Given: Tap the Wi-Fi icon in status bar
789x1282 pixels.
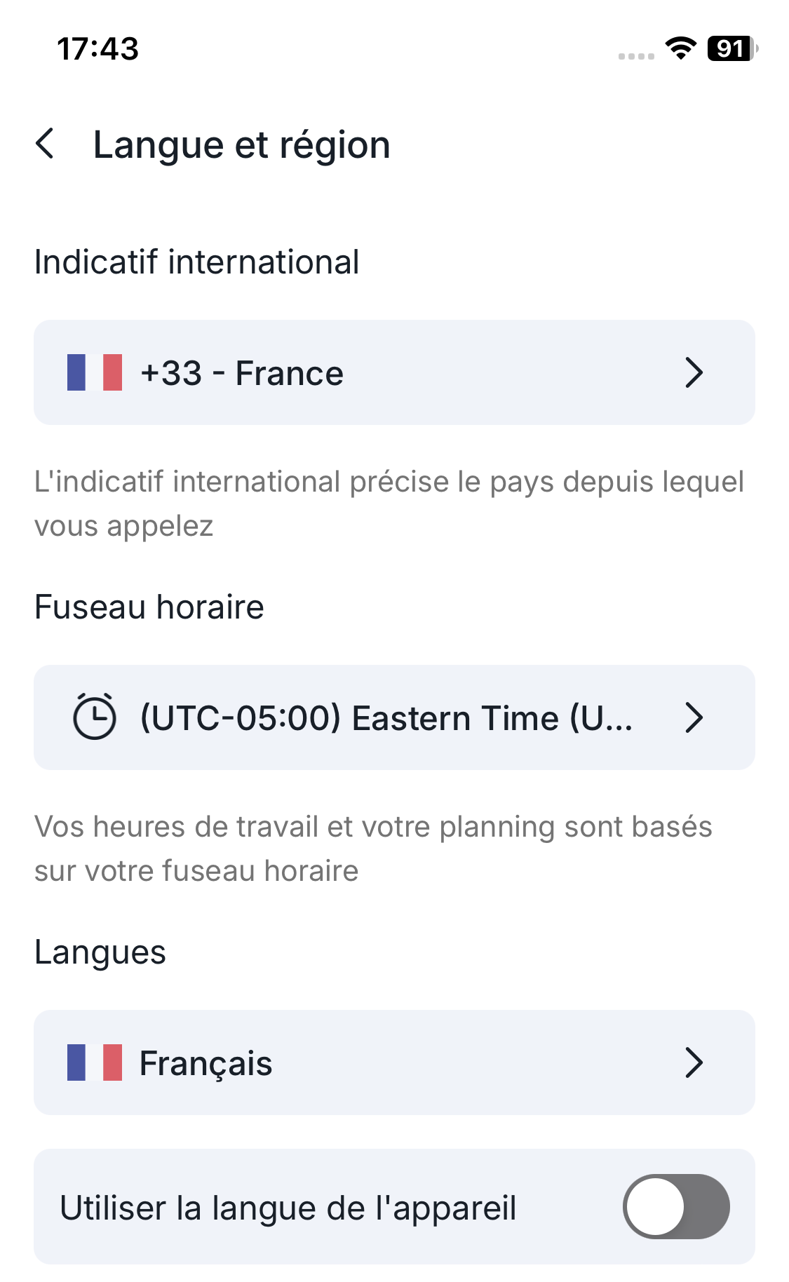Looking at the screenshot, I should point(680,48).
